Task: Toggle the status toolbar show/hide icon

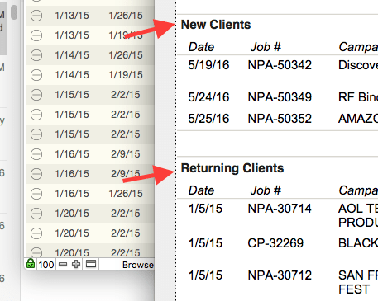Action: point(91,264)
